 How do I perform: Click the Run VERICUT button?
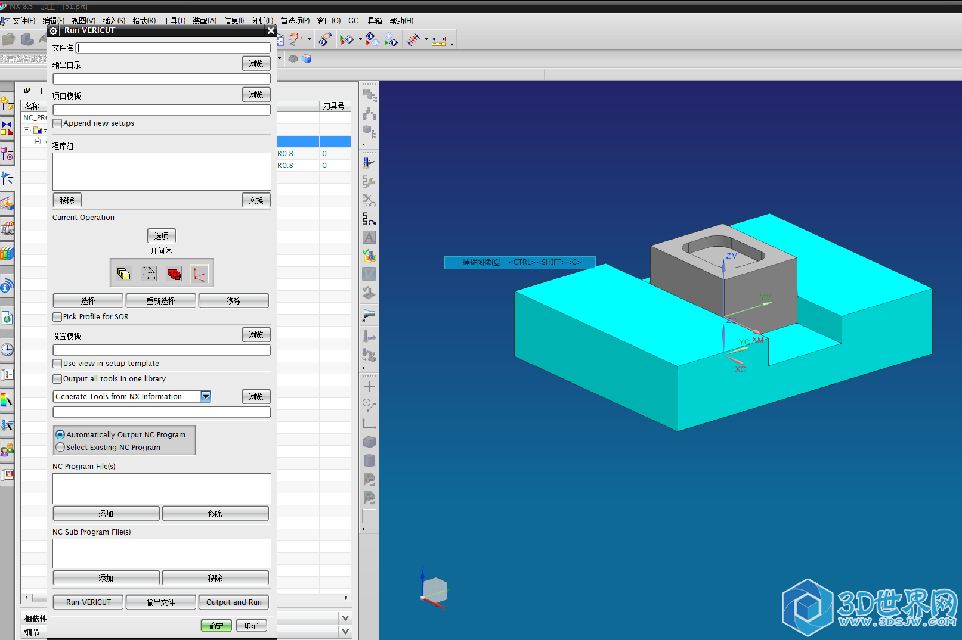[x=88, y=602]
